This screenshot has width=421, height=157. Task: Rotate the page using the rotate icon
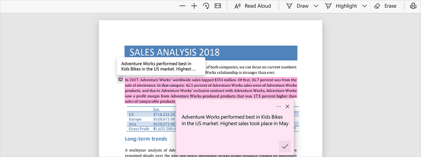pos(206,6)
